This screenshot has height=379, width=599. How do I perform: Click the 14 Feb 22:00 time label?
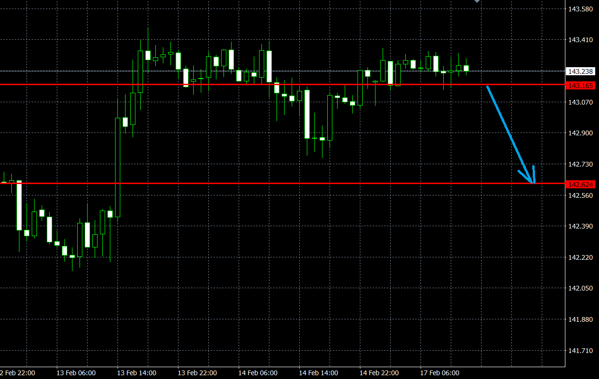pyautogui.click(x=379, y=373)
